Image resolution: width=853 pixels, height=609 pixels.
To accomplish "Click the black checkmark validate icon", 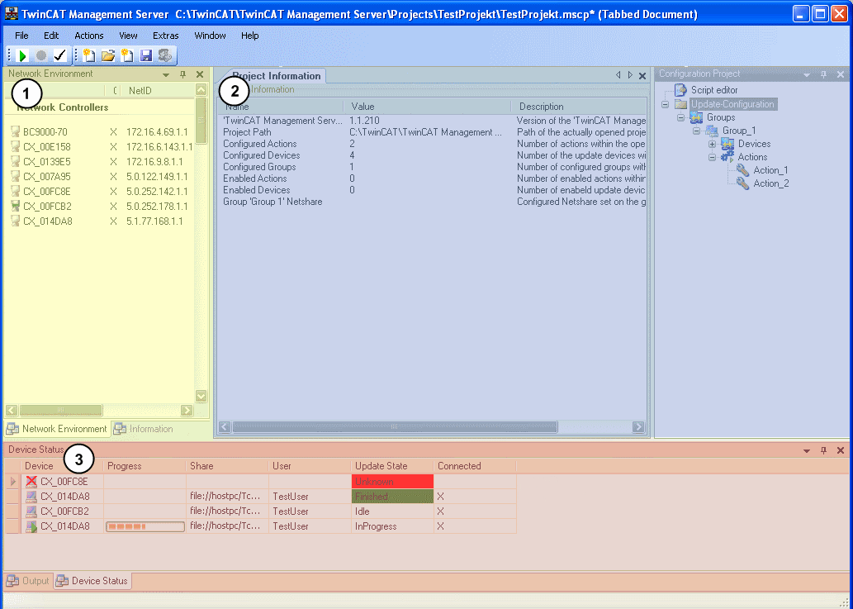I will 59,55.
